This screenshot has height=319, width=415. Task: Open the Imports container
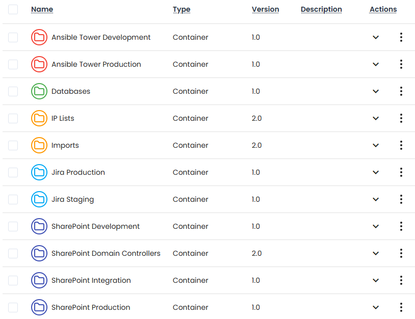coord(65,145)
